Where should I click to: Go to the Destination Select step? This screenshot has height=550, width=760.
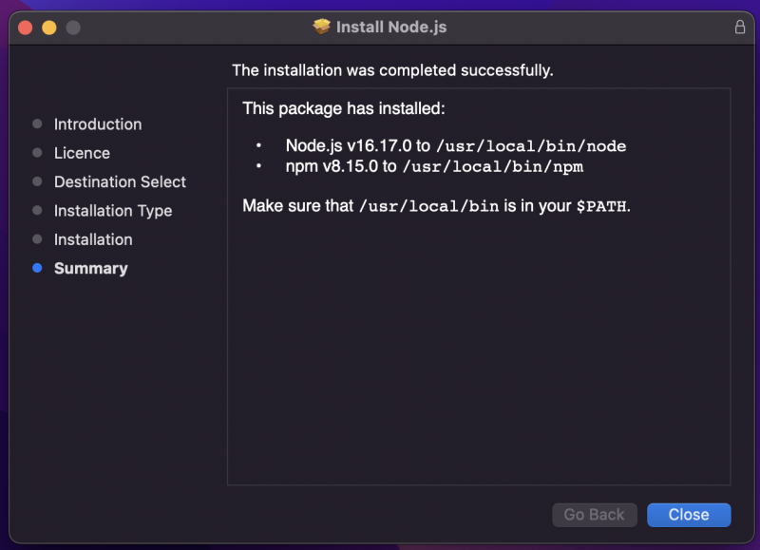click(x=120, y=182)
